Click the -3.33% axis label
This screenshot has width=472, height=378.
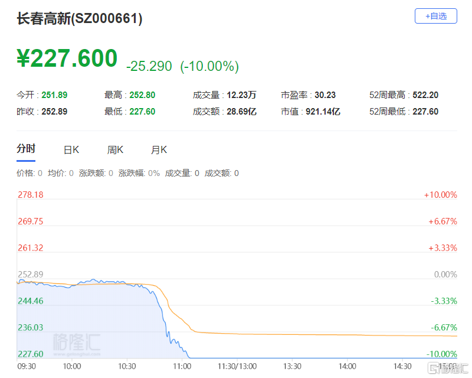[x=444, y=301]
